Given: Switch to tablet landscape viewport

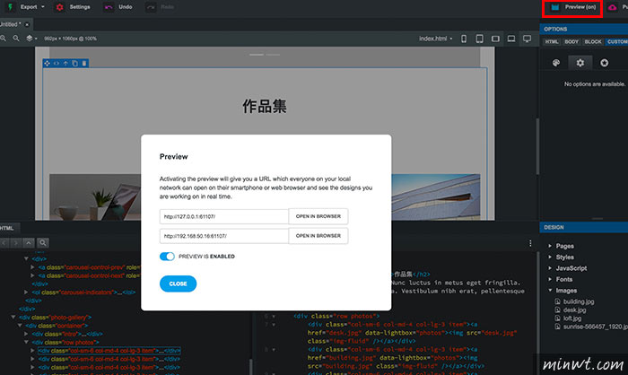Looking at the screenshot, I should (495, 39).
